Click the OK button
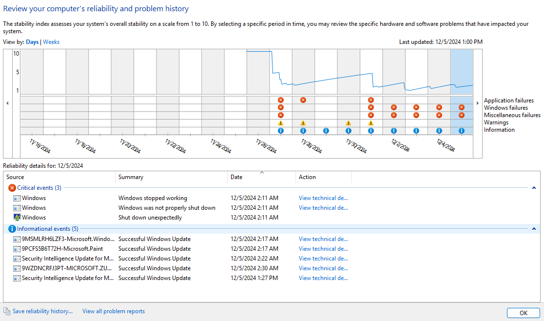 coord(523,313)
